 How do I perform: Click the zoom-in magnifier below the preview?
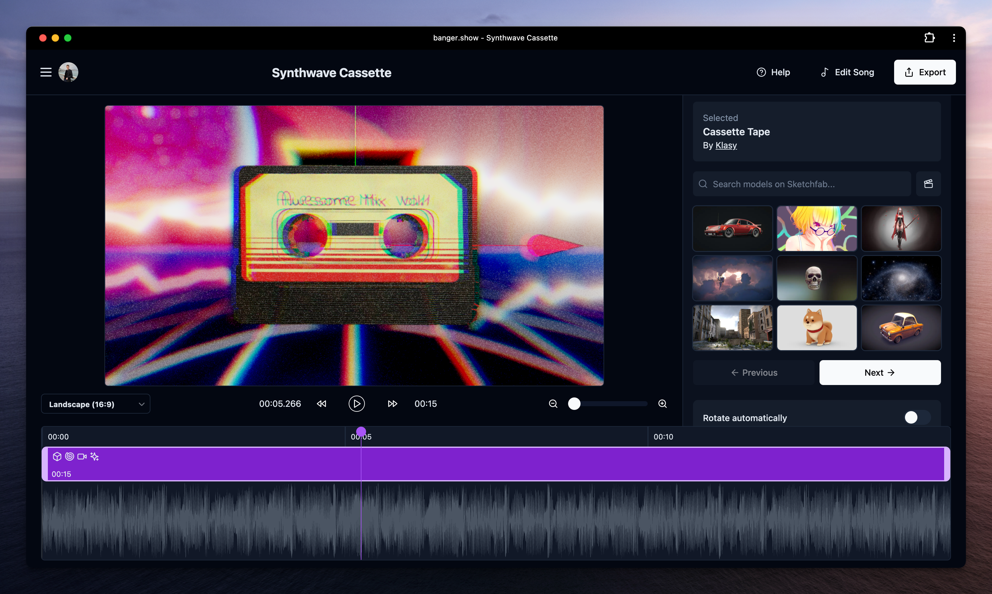[x=662, y=403]
